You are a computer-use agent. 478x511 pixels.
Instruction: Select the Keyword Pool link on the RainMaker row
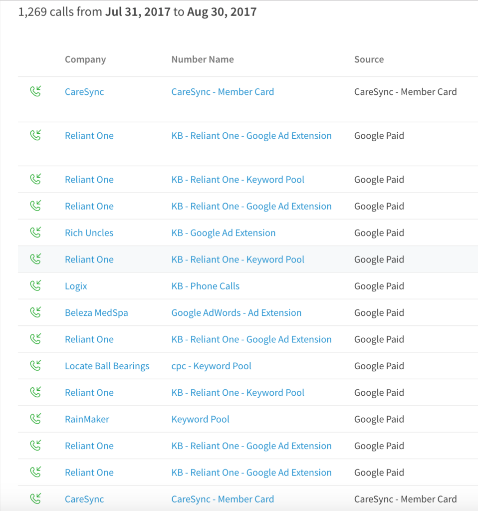point(200,419)
